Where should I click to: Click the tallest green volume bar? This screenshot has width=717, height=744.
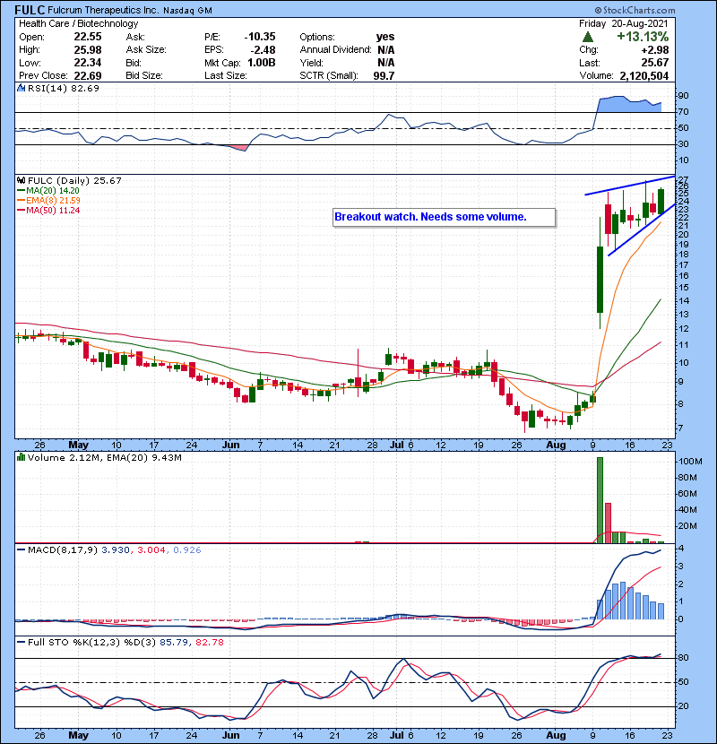point(600,500)
